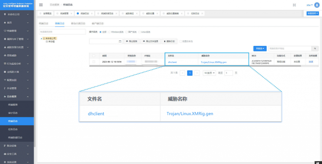Select the Windows系统 radio option
The height and width of the screenshot is (164, 322).
(109, 32)
